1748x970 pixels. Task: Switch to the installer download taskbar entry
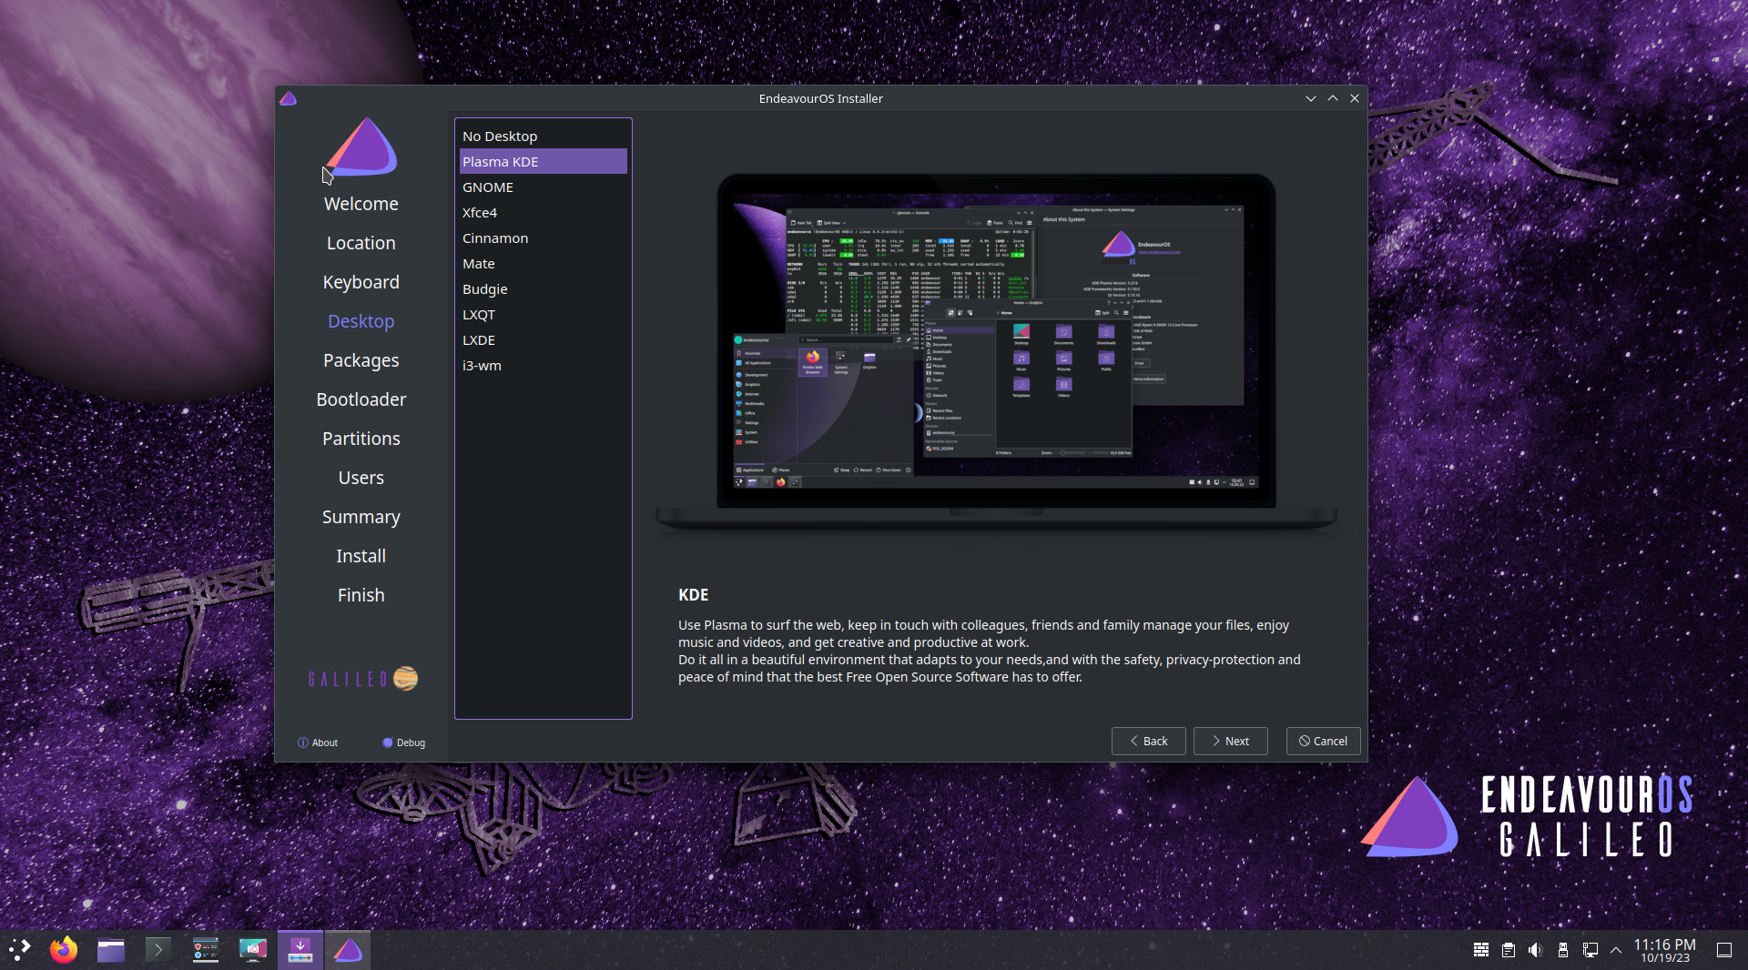300,950
